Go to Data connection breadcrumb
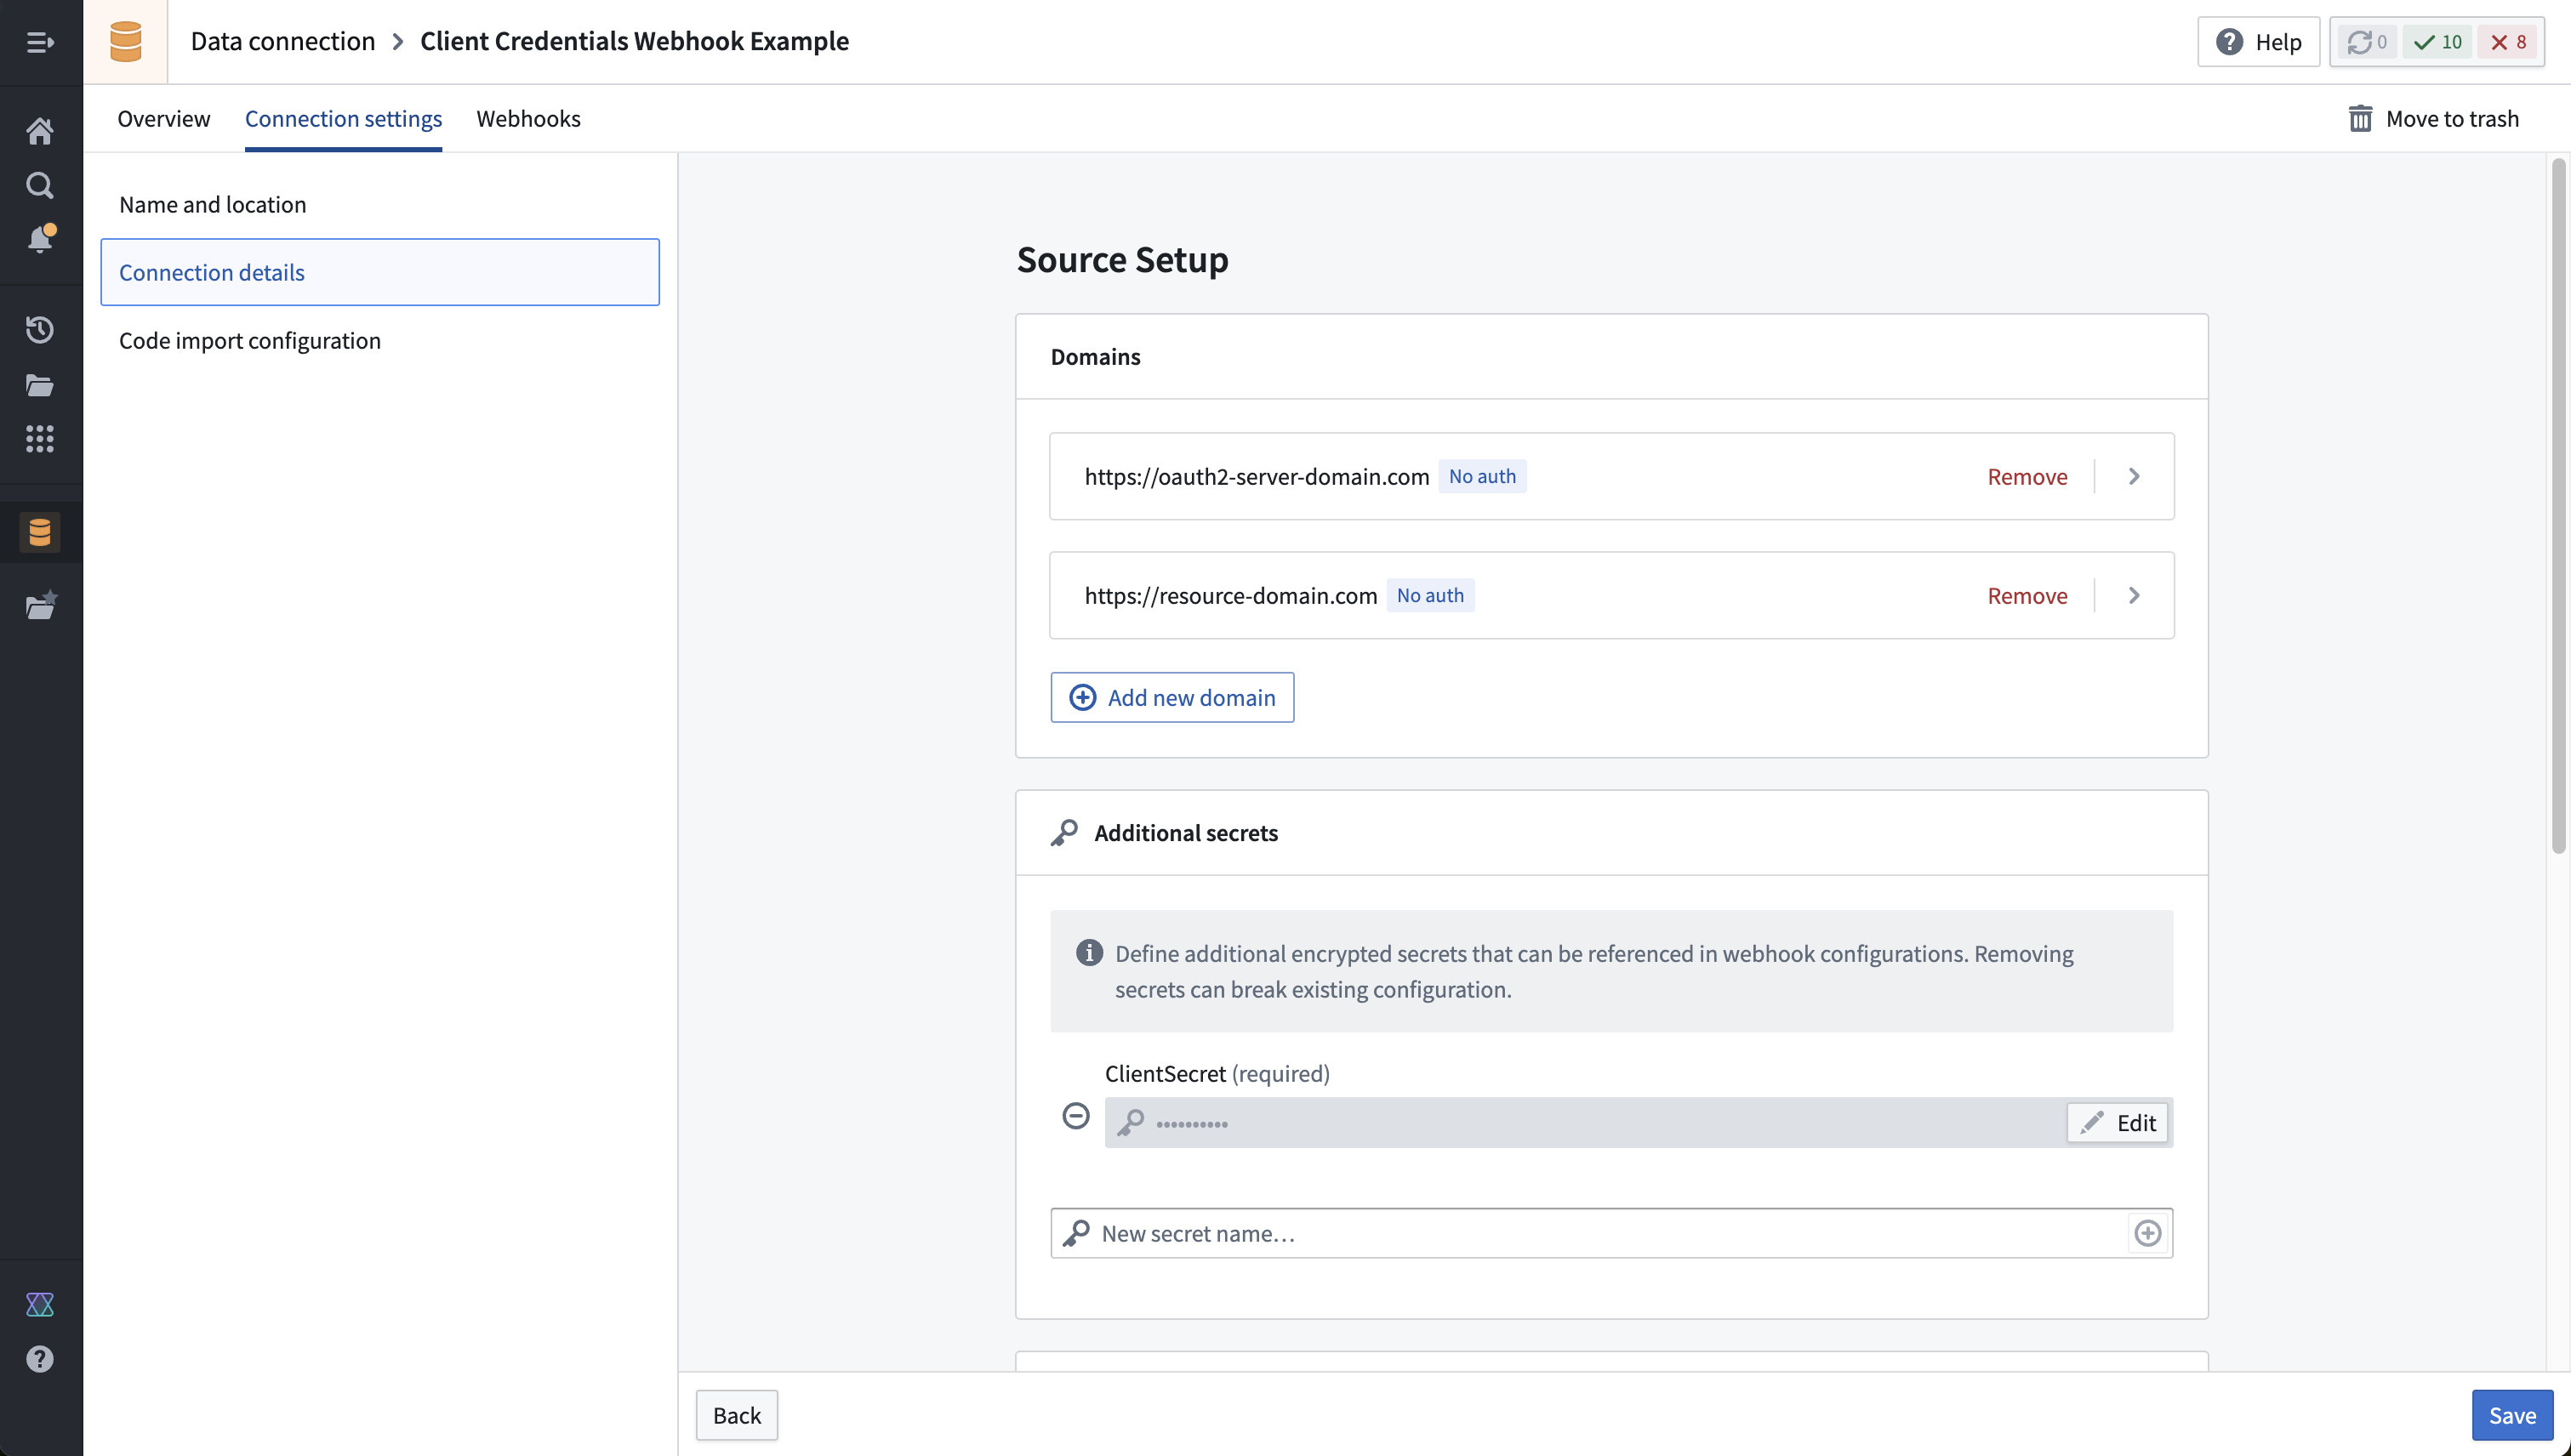 [x=283, y=42]
